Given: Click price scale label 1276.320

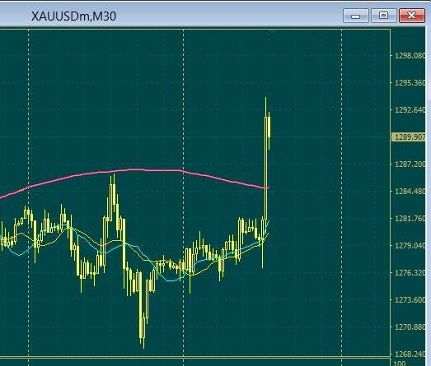Looking at the screenshot, I should pyautogui.click(x=410, y=273).
